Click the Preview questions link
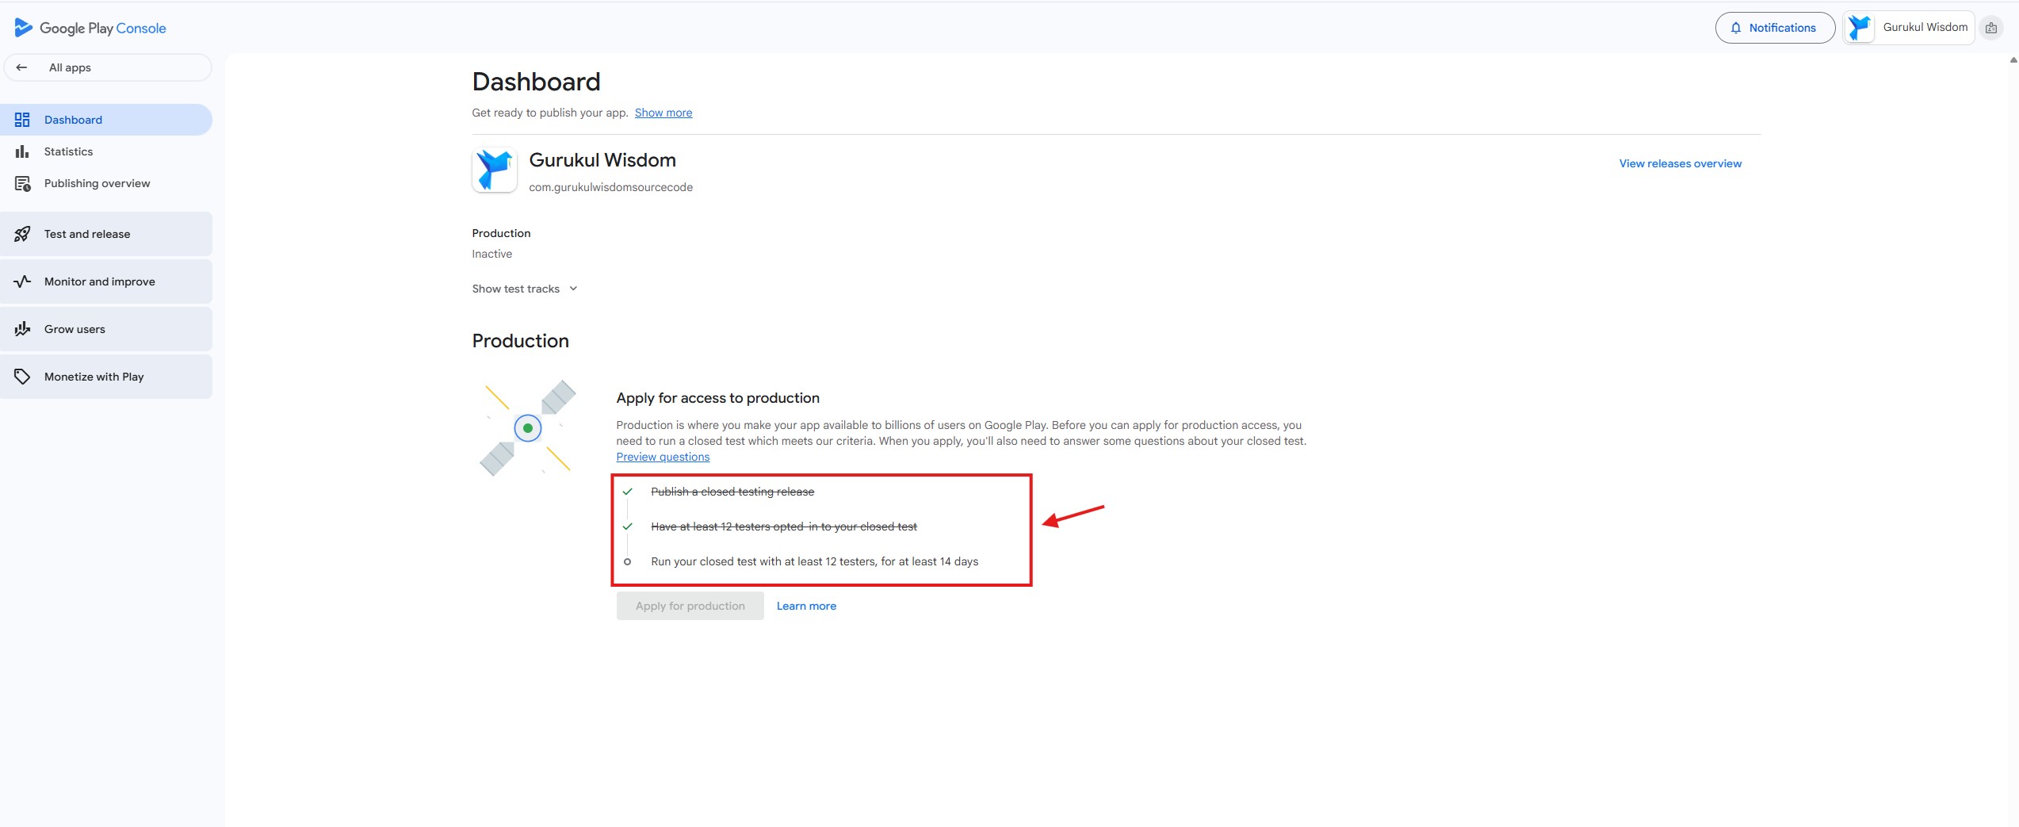2019x827 pixels. point(663,457)
